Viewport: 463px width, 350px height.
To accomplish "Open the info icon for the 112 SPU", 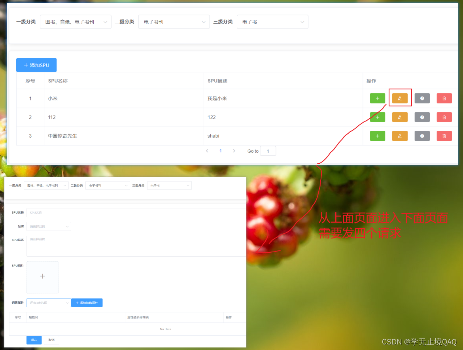I will click(x=422, y=117).
